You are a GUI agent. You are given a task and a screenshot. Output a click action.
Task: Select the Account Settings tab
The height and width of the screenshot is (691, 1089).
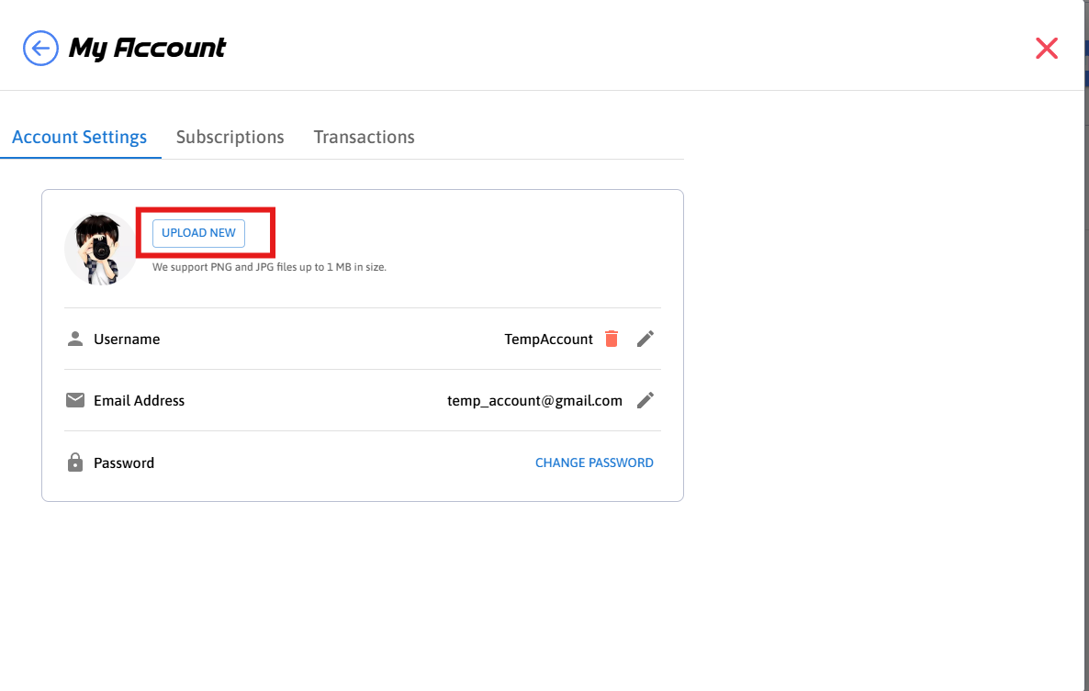pyautogui.click(x=80, y=137)
